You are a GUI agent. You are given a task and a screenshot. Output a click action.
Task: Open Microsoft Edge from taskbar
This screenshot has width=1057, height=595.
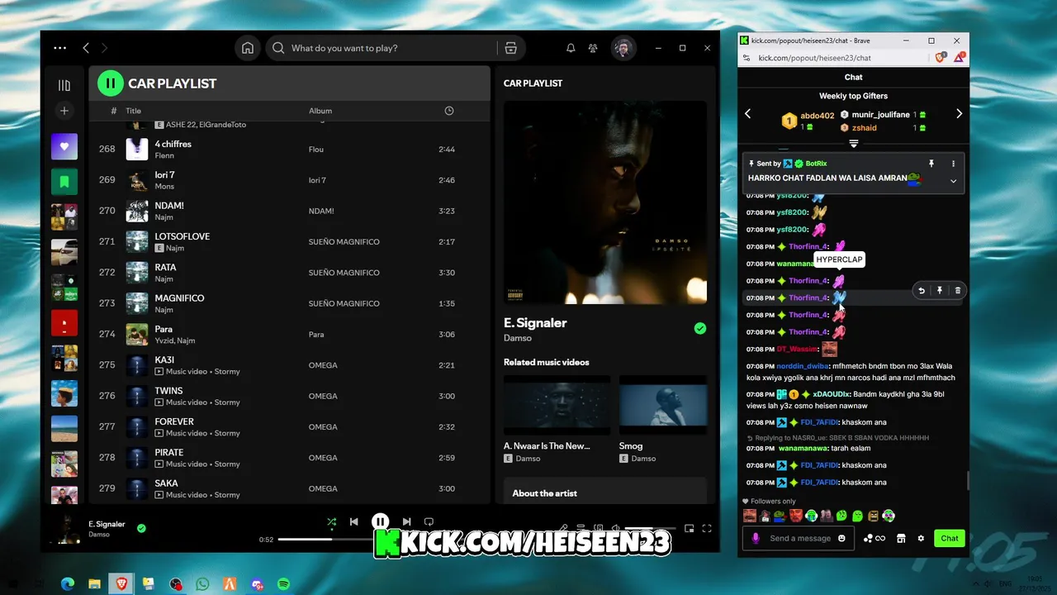(x=68, y=584)
